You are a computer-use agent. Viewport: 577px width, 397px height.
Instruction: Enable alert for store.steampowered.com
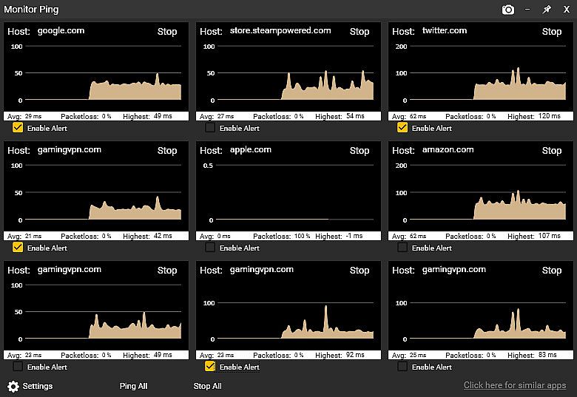point(210,128)
